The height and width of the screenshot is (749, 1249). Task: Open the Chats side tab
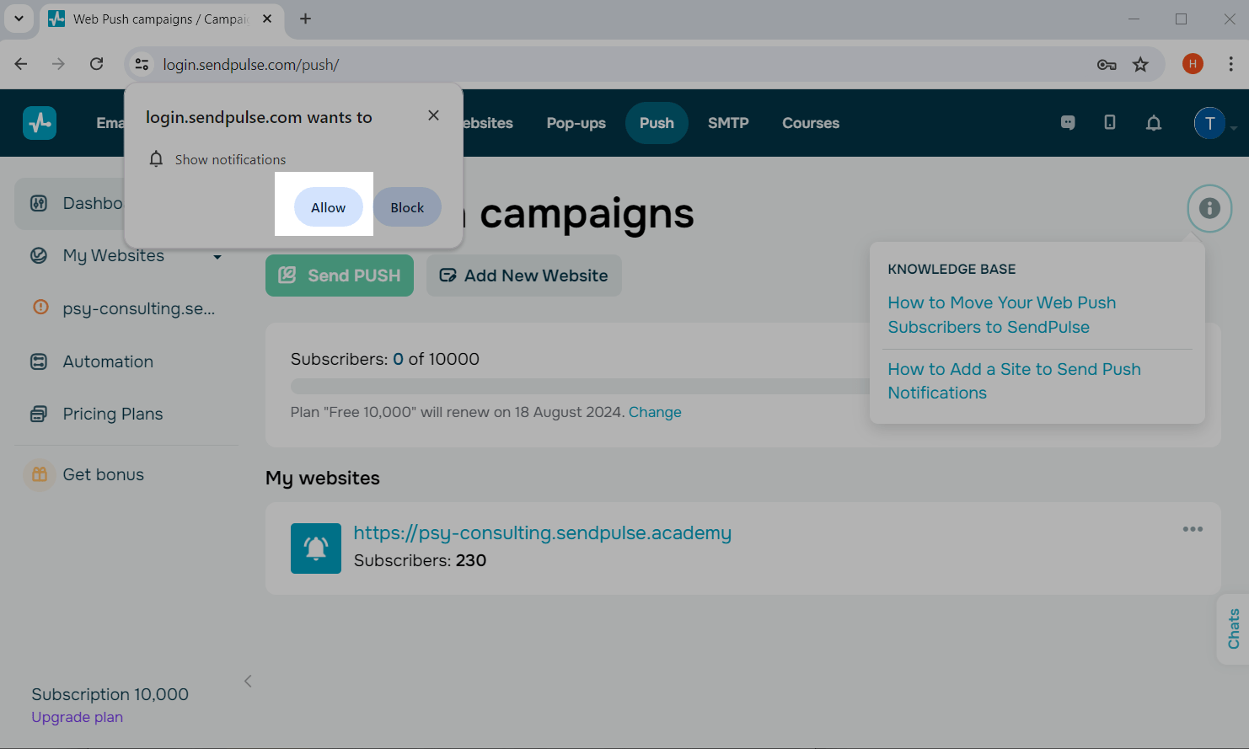1234,629
